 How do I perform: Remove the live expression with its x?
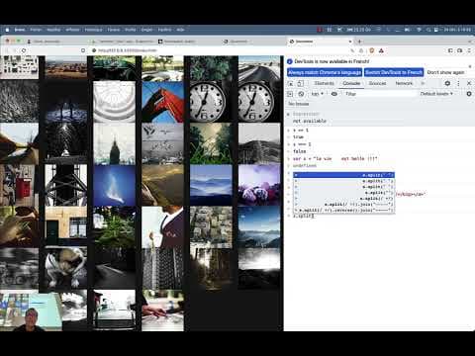288,114
